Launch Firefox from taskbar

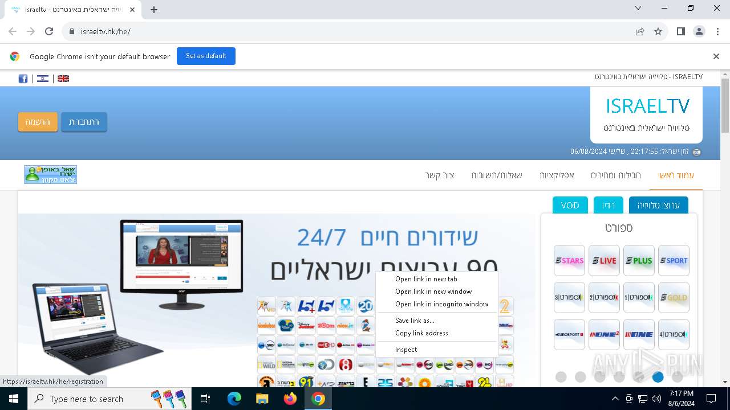pyautogui.click(x=290, y=399)
